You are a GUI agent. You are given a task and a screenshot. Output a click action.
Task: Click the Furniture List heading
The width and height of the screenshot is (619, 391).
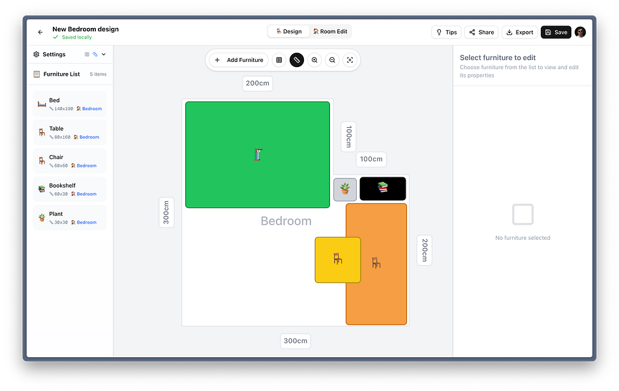tap(61, 74)
